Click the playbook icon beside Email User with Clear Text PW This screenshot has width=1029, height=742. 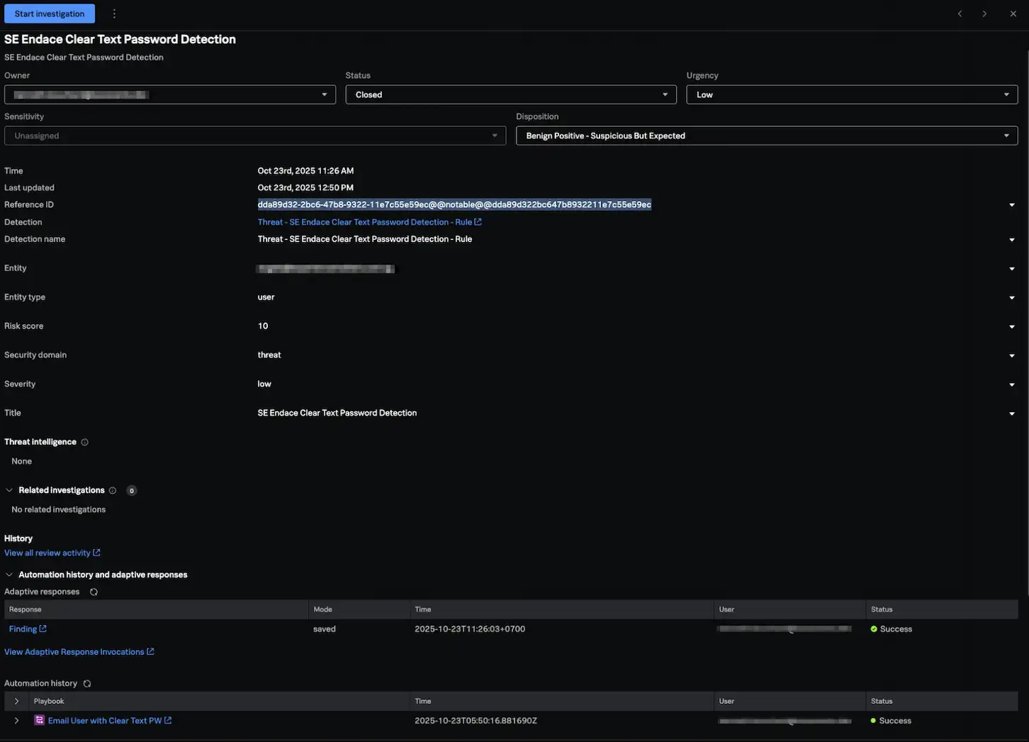click(38, 719)
